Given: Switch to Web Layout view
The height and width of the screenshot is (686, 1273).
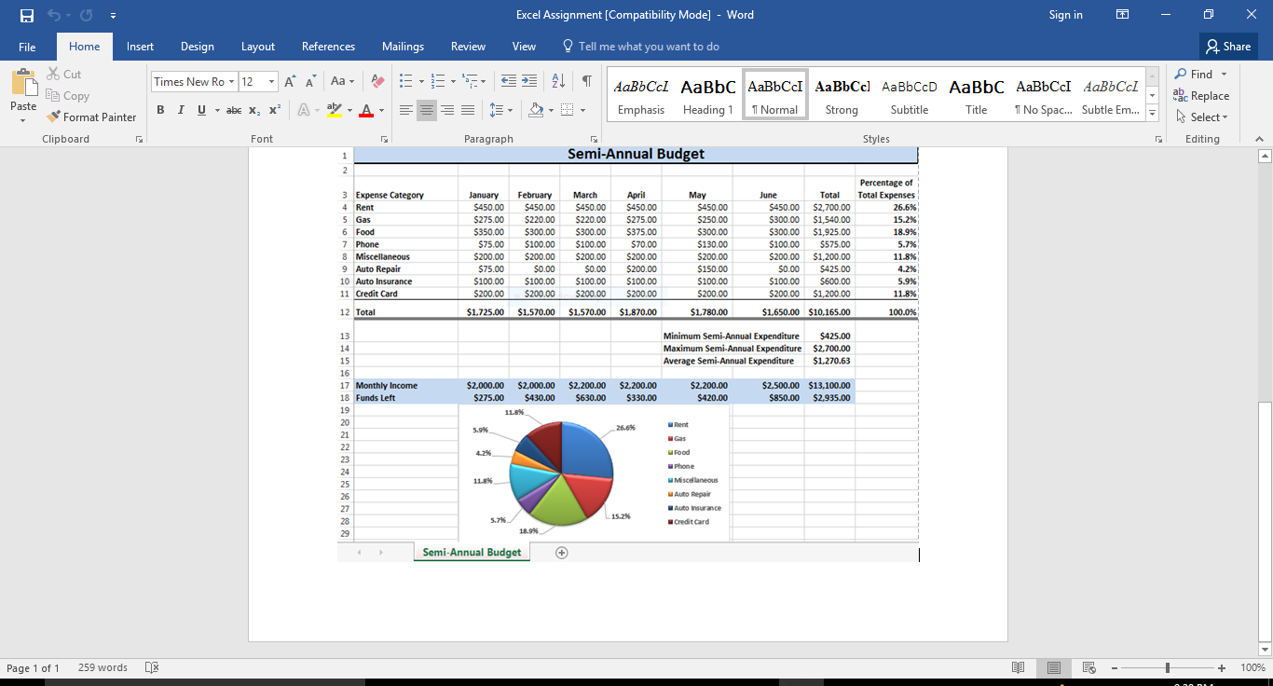Looking at the screenshot, I should [x=1088, y=667].
